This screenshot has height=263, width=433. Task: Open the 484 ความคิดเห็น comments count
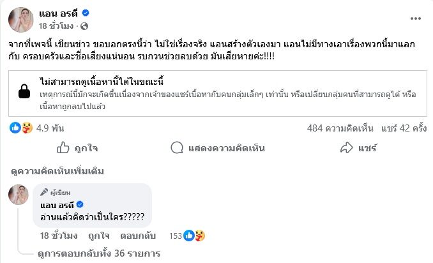pyautogui.click(x=340, y=128)
